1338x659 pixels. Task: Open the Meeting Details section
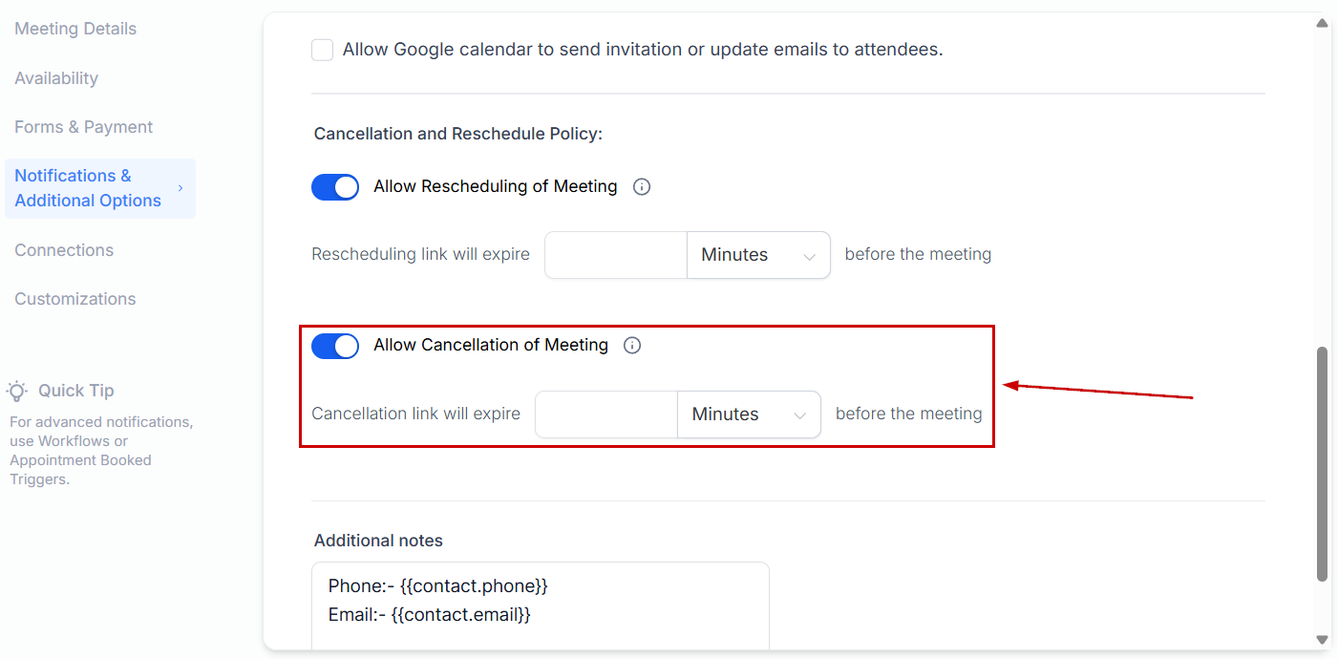pos(75,29)
